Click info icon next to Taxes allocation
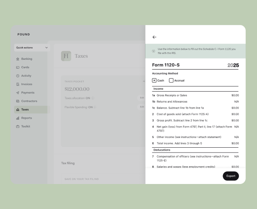The height and width of the screenshot is (209, 257). click(x=93, y=98)
